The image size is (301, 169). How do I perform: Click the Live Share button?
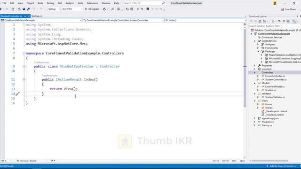pyautogui.click(x=288, y=9)
